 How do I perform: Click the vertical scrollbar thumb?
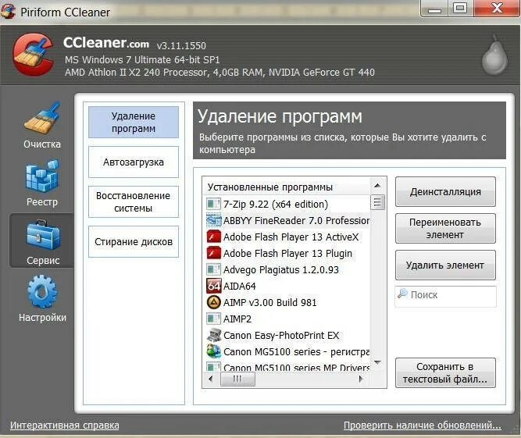coord(377,202)
